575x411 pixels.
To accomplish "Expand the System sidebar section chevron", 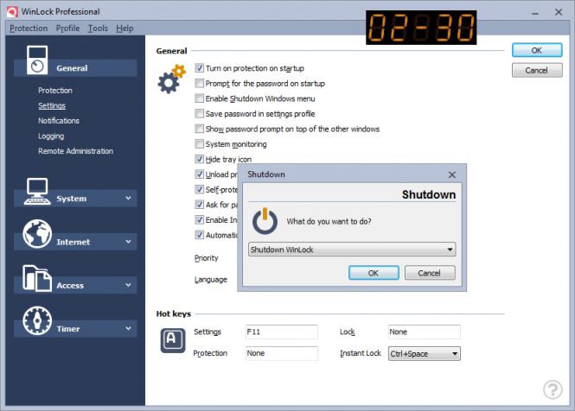I will pyautogui.click(x=128, y=199).
